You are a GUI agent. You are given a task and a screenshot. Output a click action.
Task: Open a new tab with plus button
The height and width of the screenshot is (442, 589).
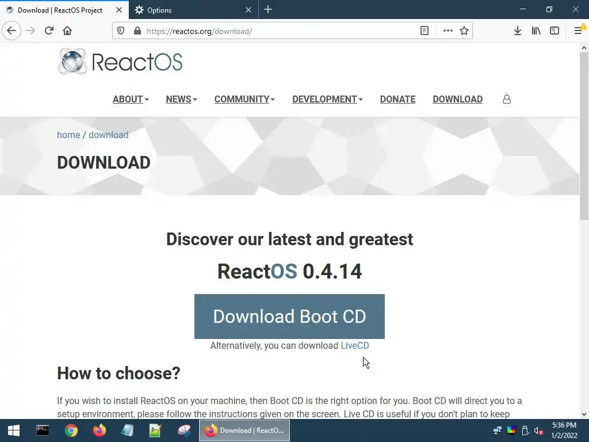(x=268, y=9)
